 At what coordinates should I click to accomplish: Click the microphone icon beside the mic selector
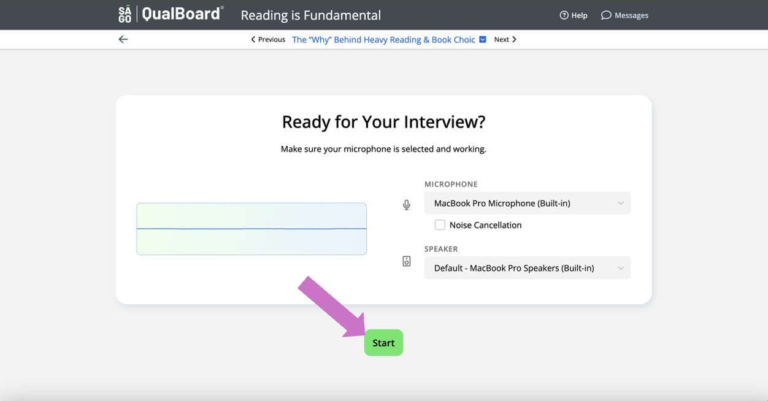coord(406,205)
